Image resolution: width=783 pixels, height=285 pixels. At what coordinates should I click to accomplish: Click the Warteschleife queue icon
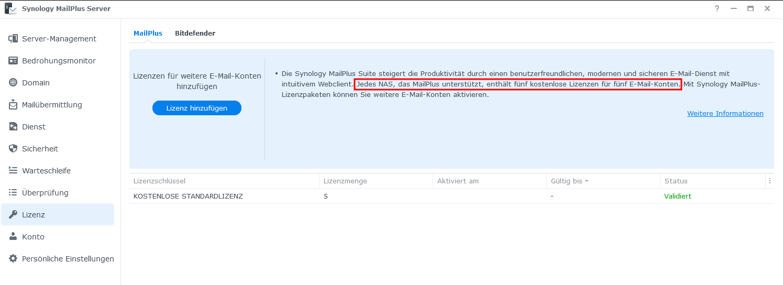tap(13, 171)
